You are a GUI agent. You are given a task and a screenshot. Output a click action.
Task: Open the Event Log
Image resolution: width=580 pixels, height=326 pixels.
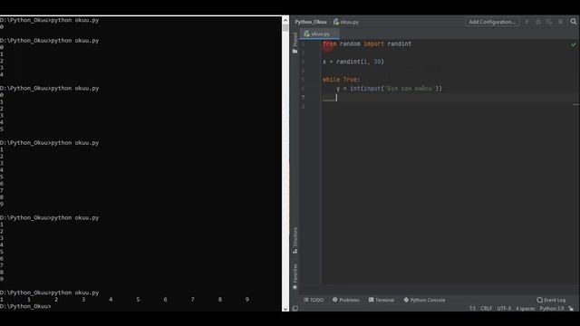(551, 300)
